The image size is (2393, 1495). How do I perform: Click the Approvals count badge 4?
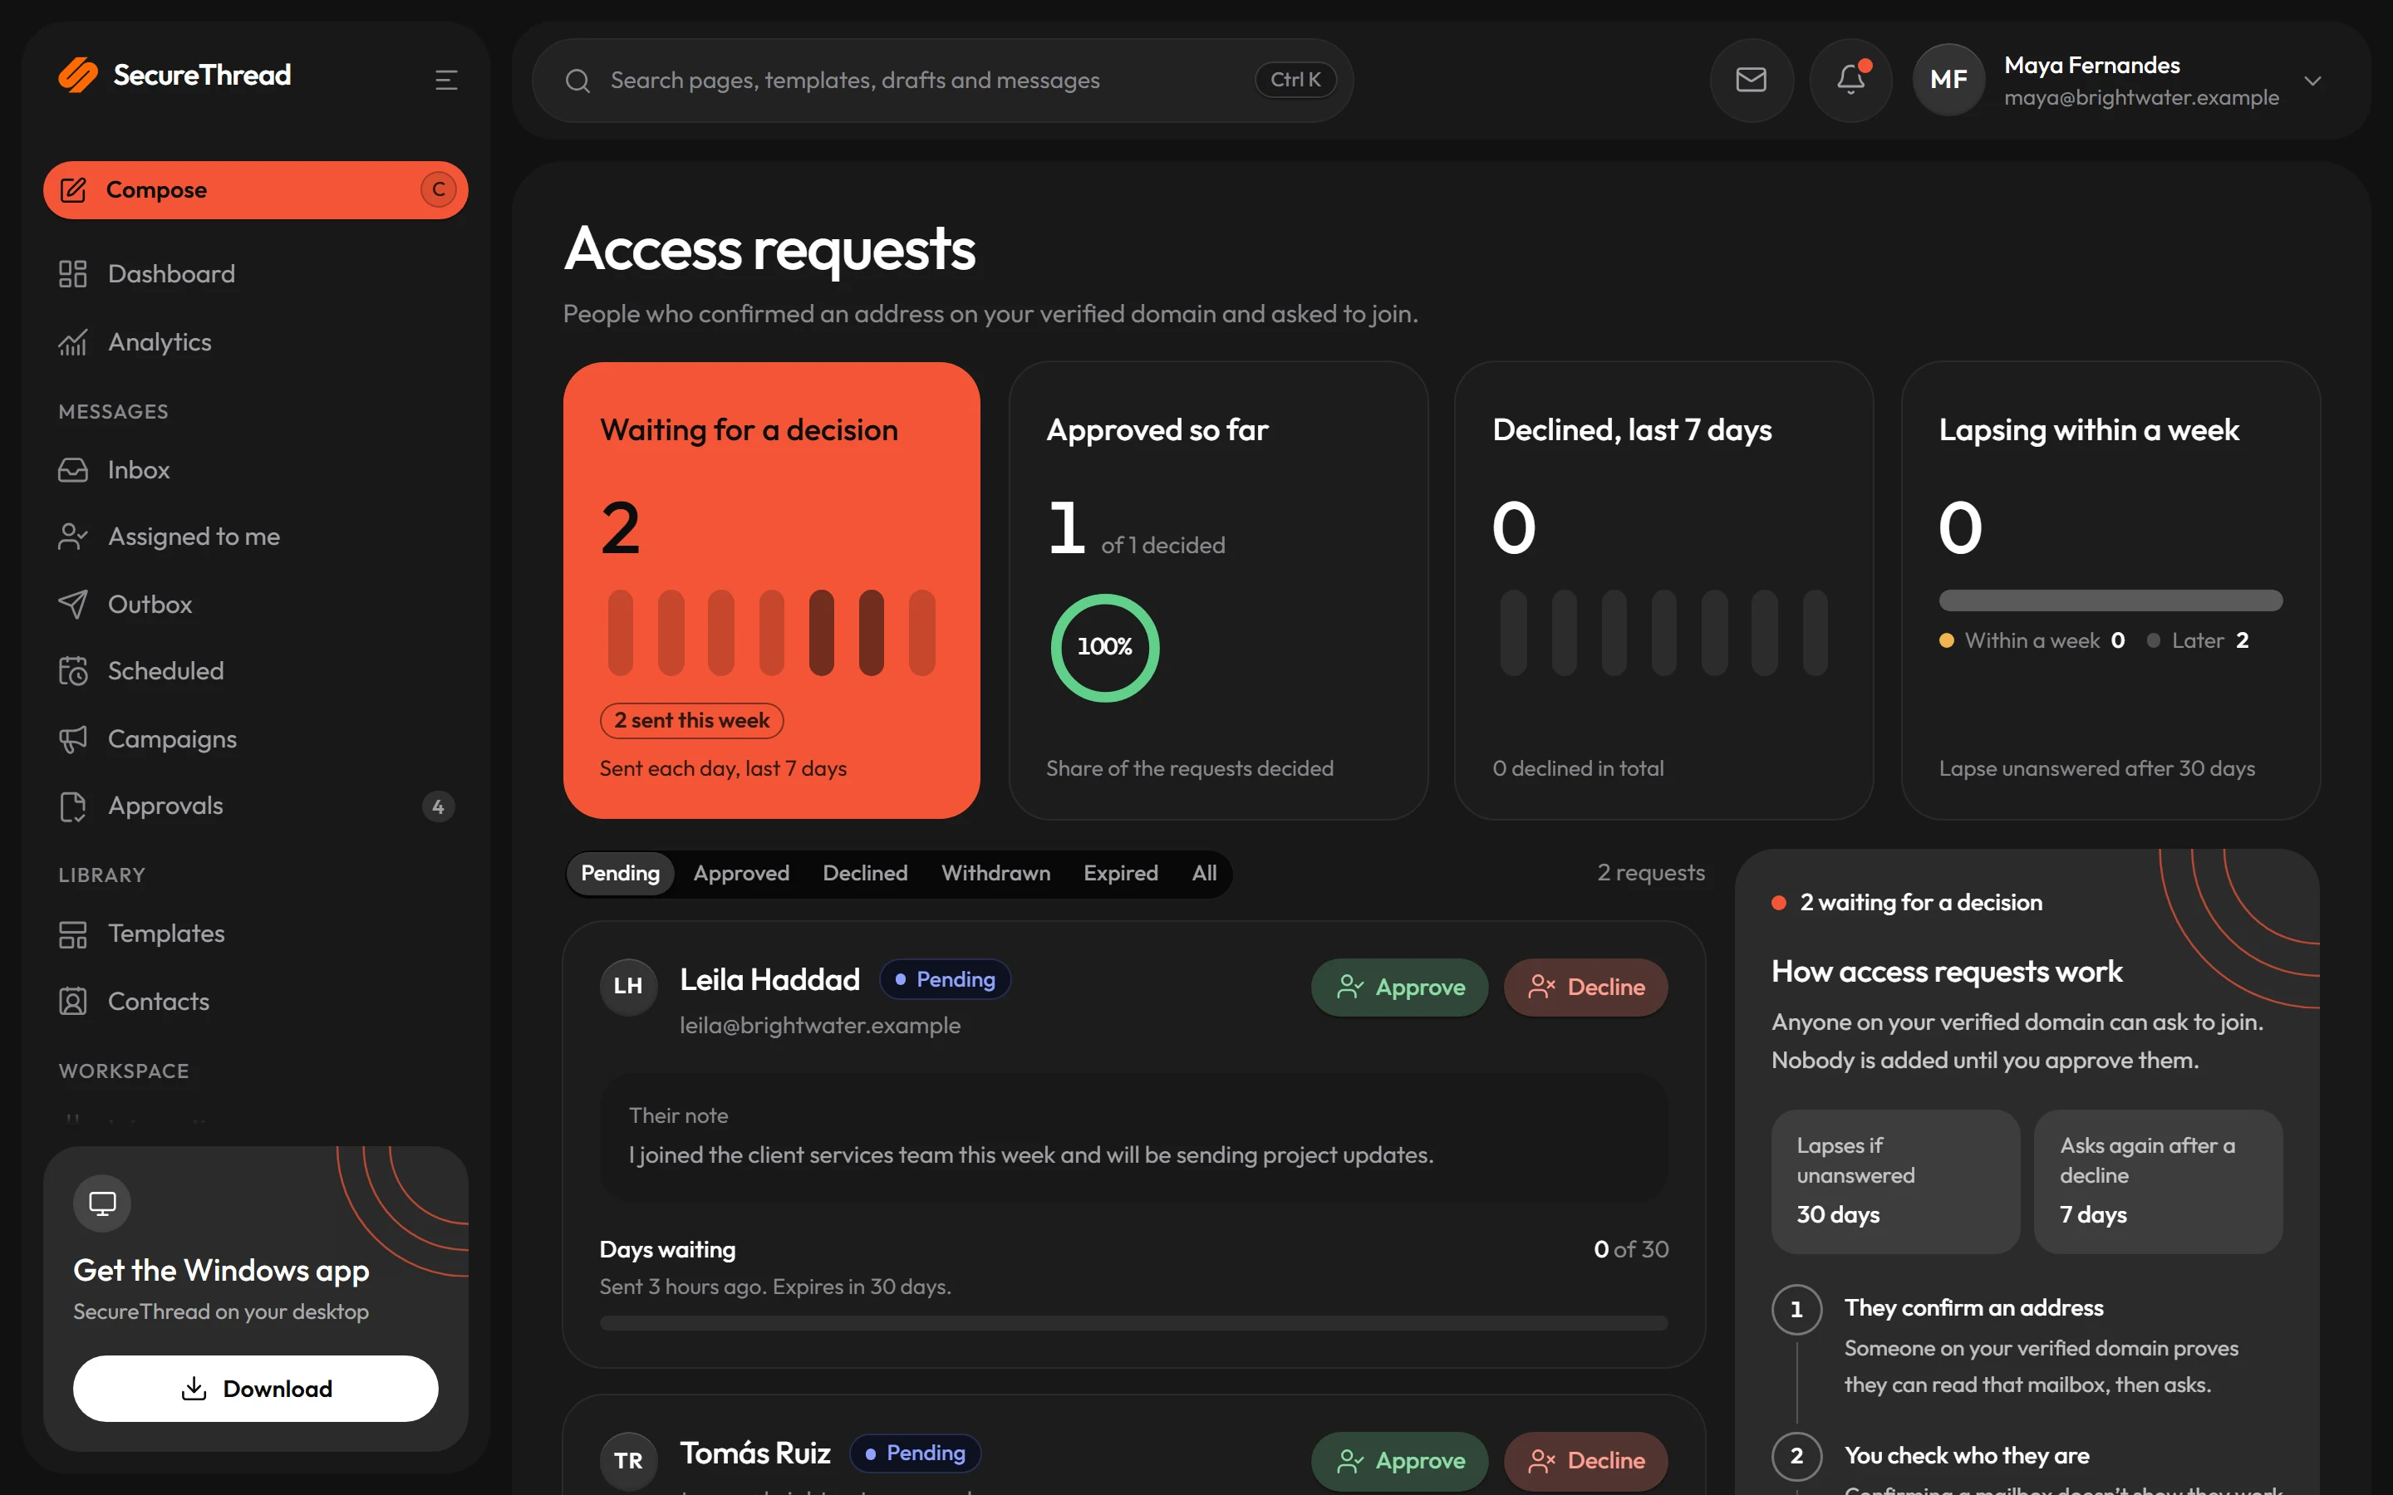pos(438,806)
